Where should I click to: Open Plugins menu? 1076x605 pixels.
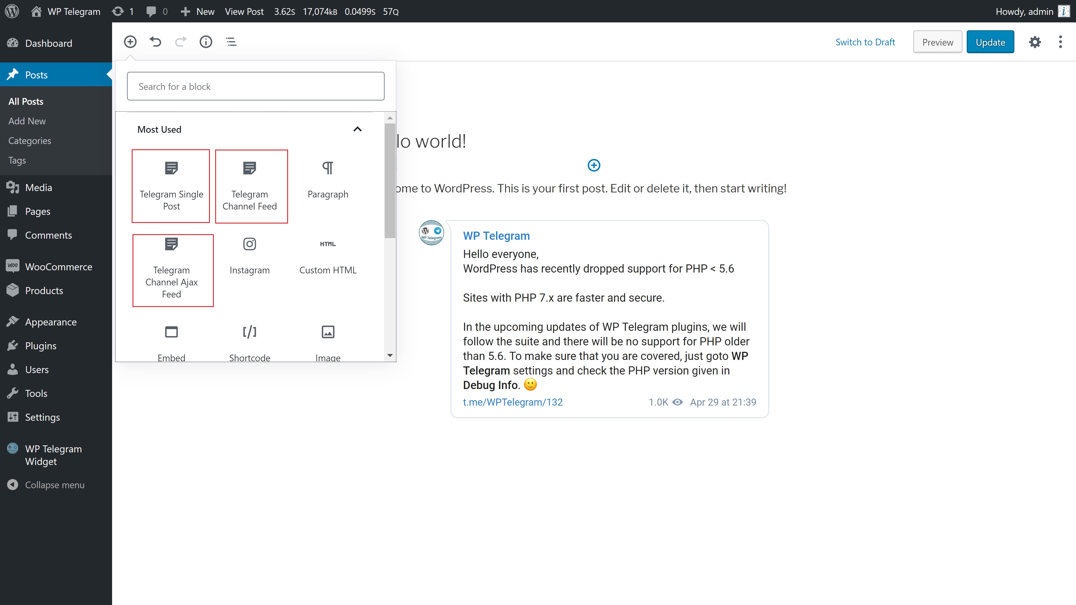[56, 346]
